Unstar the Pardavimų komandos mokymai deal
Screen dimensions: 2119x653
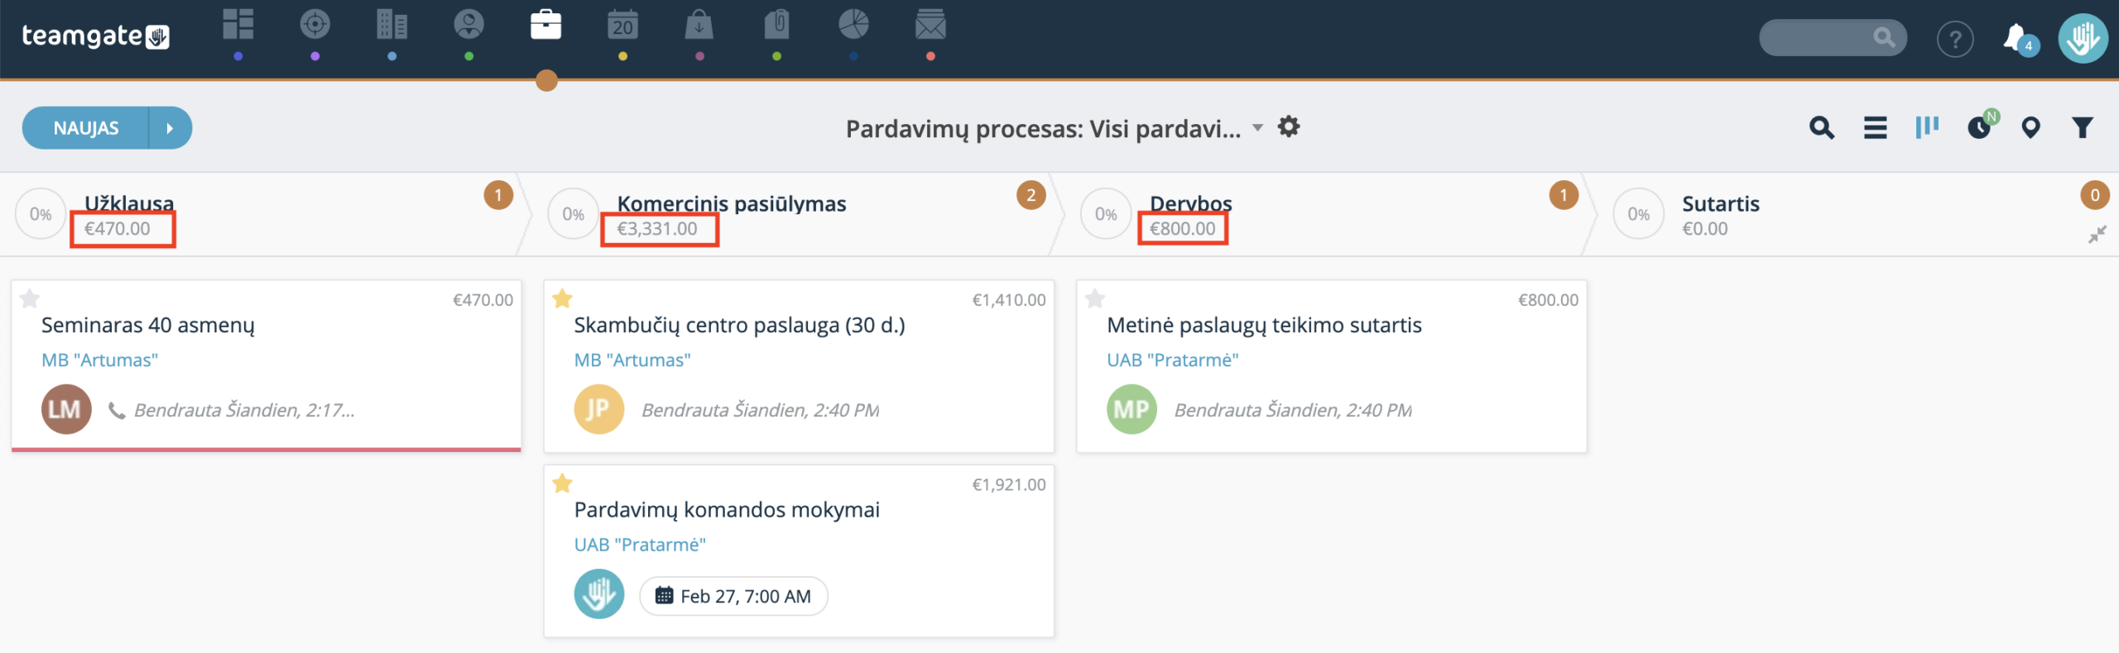click(563, 483)
